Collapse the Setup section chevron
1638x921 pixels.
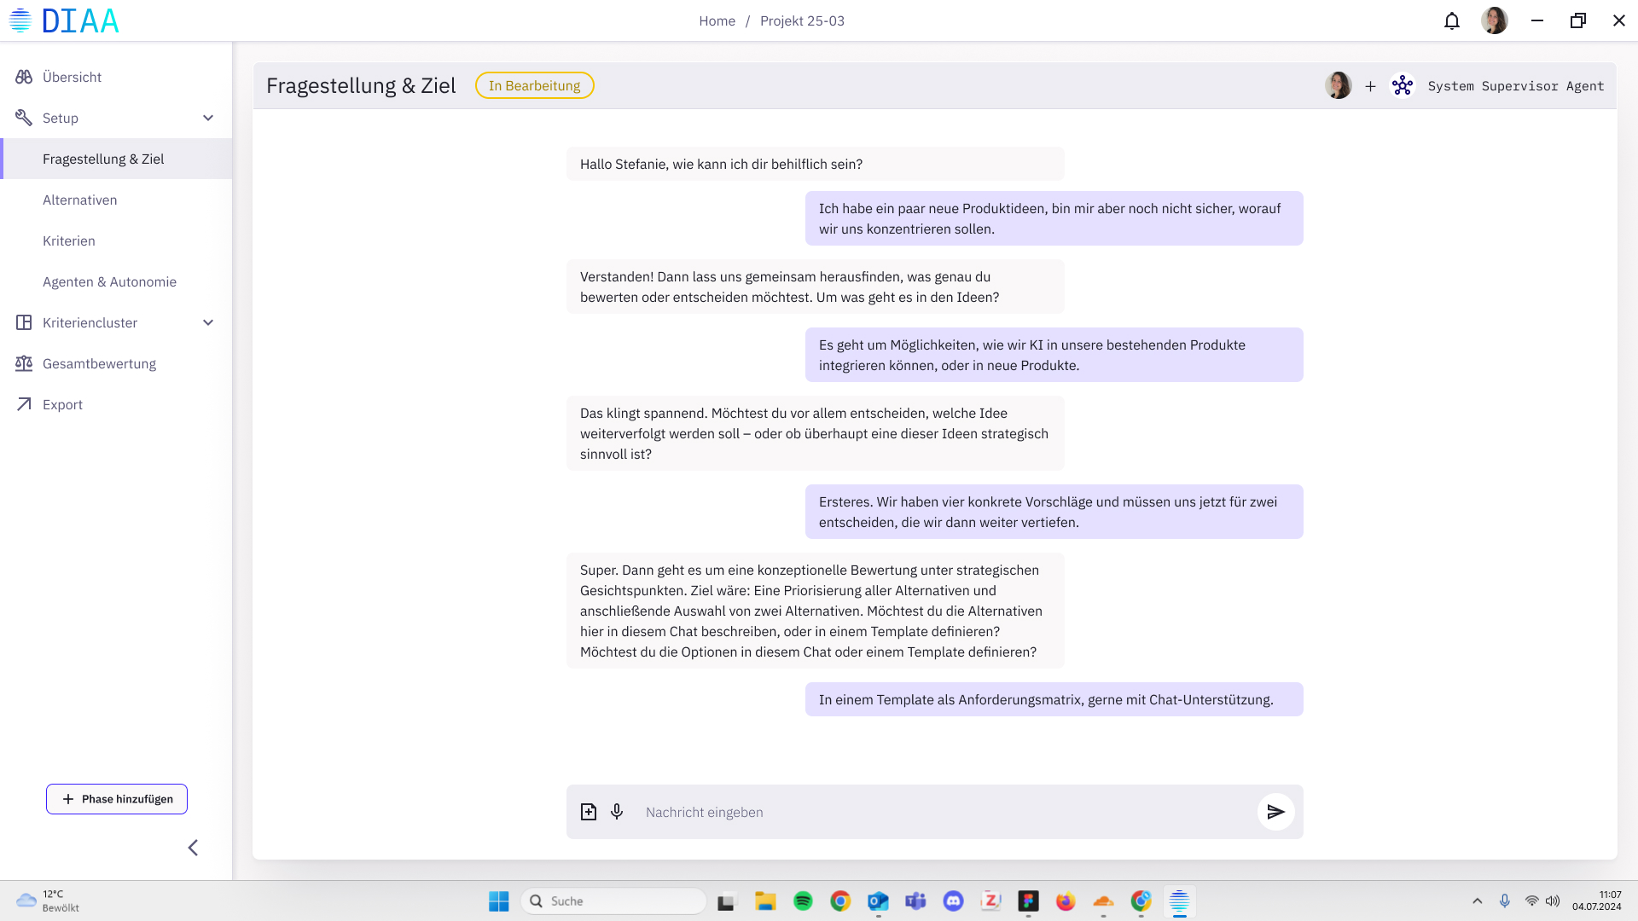coord(208,118)
